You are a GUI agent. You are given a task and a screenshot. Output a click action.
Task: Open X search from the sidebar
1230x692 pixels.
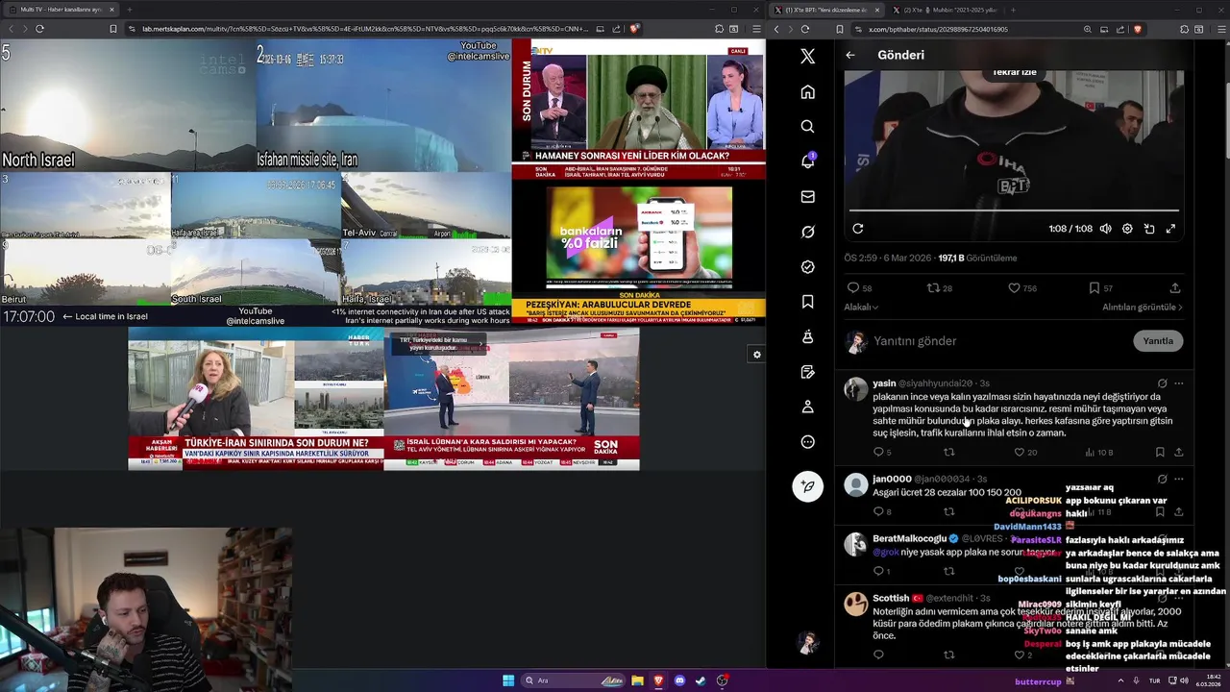(807, 127)
